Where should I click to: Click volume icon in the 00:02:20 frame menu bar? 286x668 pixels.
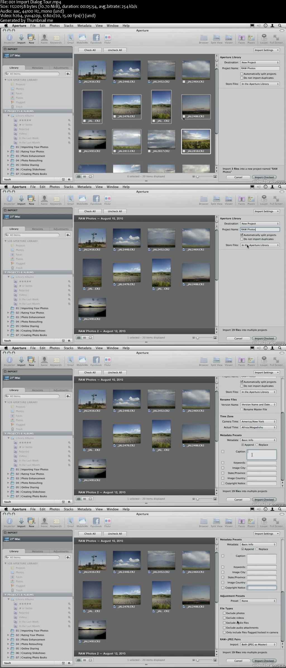pyautogui.click(x=259, y=187)
